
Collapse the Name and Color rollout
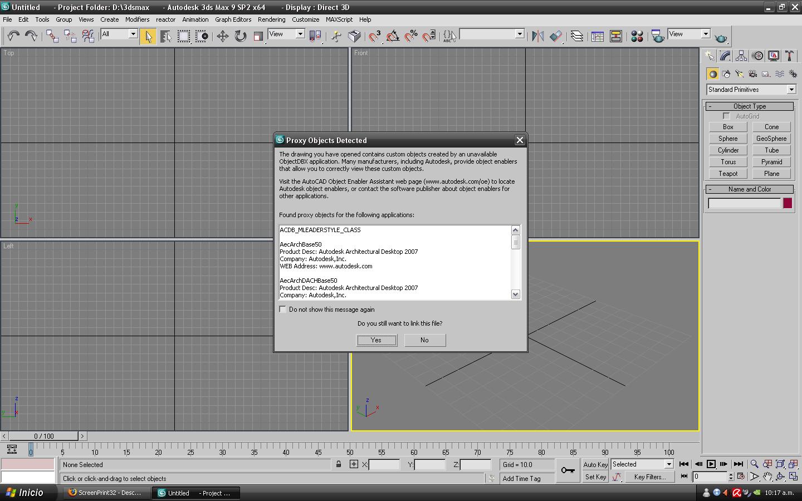click(x=750, y=189)
